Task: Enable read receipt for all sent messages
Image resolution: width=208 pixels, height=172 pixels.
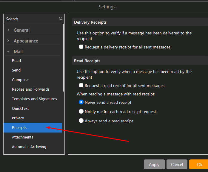Action: point(81,85)
